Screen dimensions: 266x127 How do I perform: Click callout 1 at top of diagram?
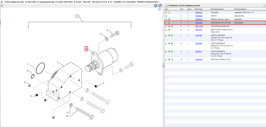[77, 16]
